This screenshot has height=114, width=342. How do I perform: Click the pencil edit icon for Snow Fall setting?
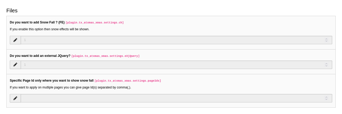pos(15,40)
